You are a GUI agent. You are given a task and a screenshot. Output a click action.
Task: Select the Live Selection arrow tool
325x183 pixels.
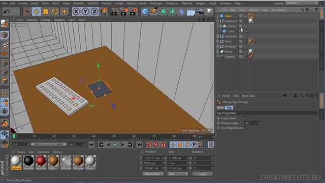[27, 11]
